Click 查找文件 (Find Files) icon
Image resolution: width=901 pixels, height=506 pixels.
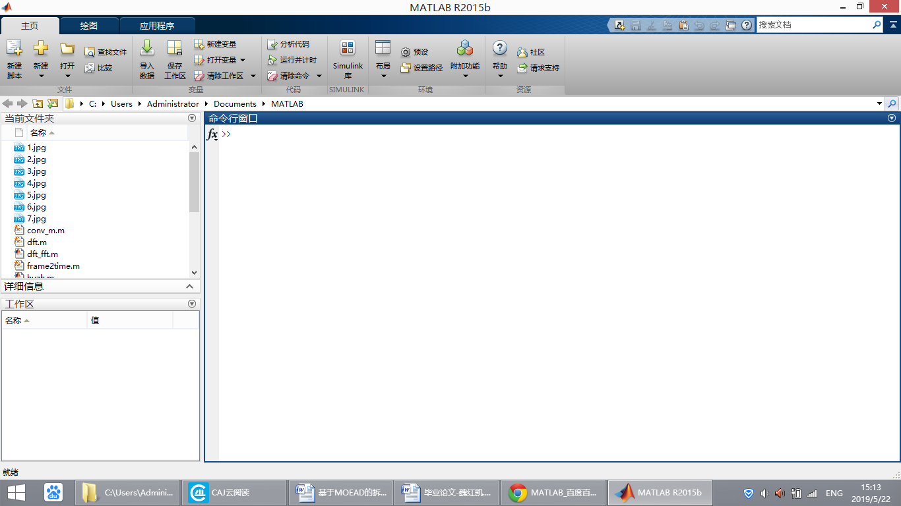click(x=90, y=52)
